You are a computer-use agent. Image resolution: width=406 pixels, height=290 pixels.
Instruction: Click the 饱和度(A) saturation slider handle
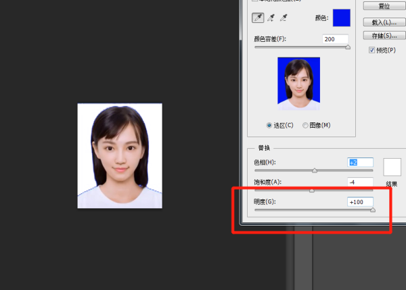point(312,191)
